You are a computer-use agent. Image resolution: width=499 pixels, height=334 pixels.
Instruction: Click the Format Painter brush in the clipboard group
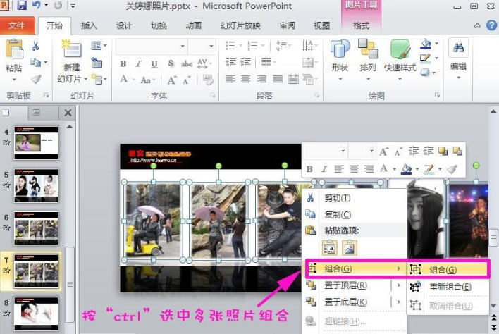coord(35,79)
